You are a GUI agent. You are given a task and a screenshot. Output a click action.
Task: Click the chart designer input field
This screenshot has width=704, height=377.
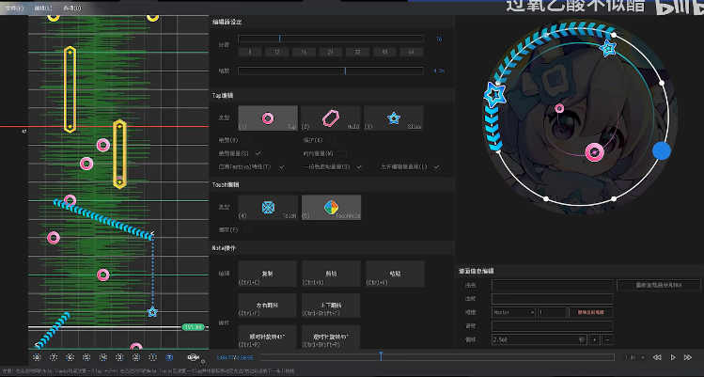pyautogui.click(x=553, y=326)
